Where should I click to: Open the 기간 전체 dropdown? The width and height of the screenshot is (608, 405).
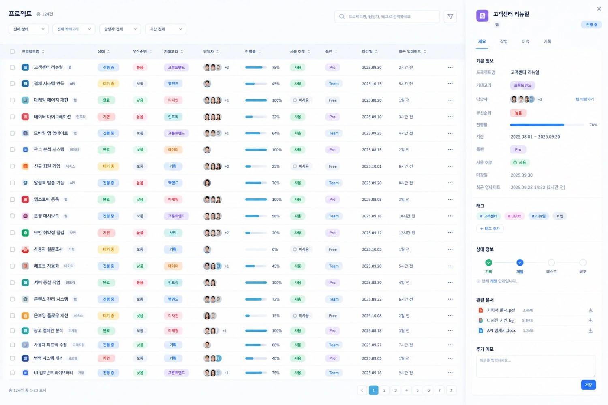165,29
